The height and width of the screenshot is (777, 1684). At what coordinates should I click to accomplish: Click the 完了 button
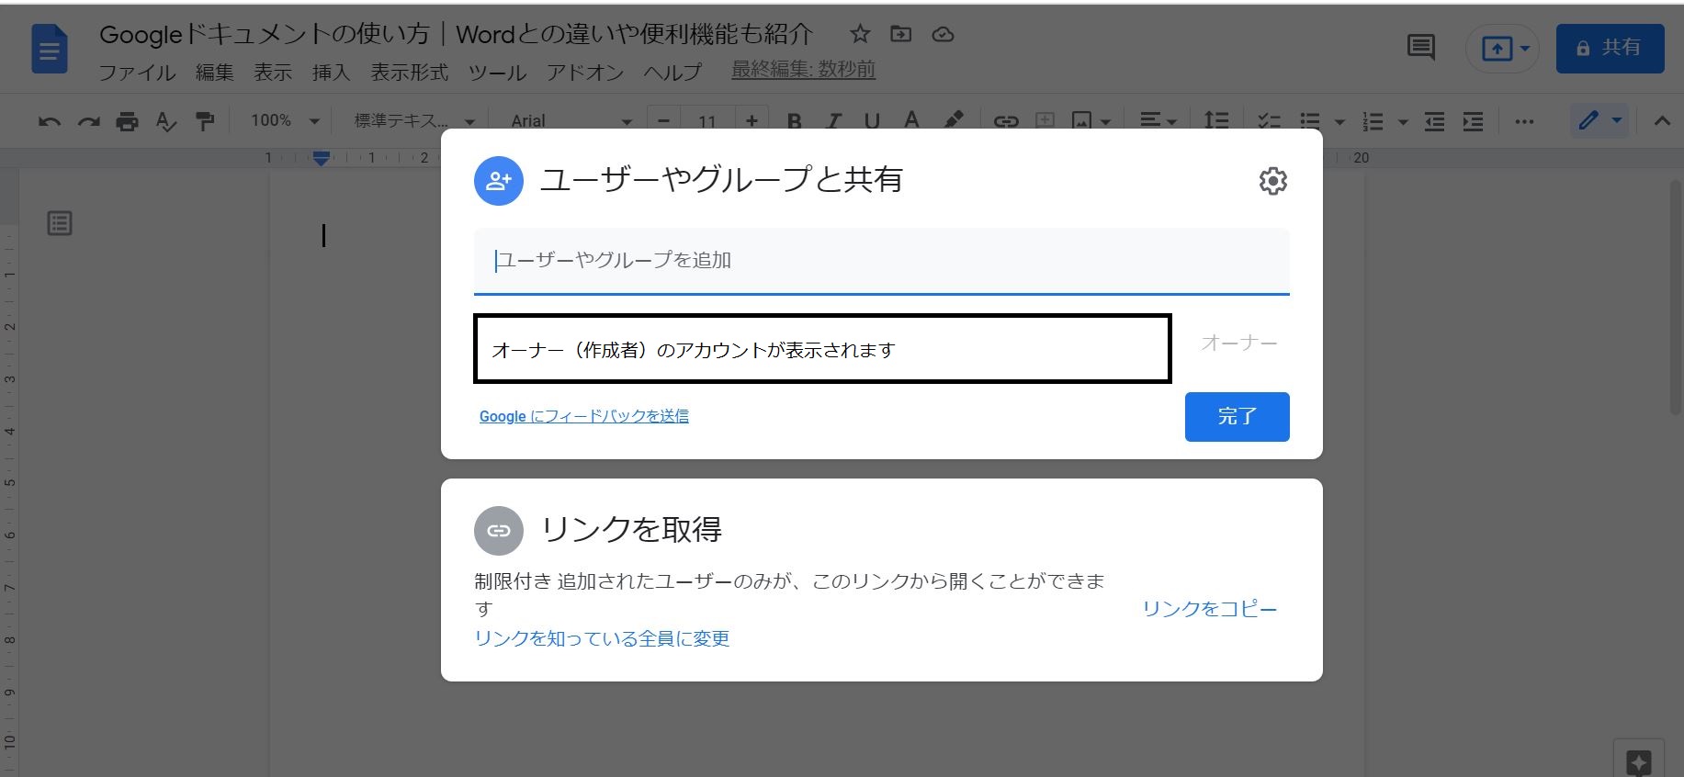point(1237,417)
